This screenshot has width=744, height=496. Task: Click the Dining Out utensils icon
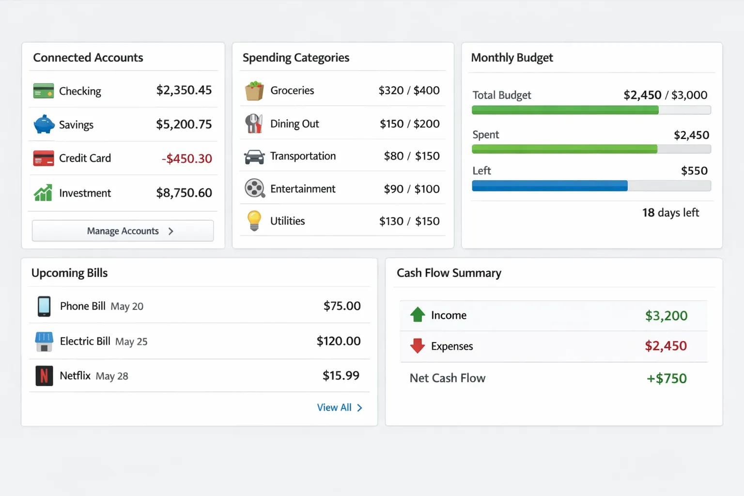point(254,123)
